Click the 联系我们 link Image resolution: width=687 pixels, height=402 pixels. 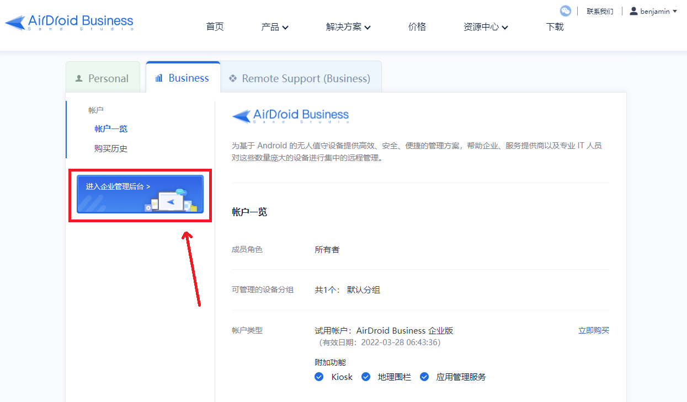click(600, 11)
